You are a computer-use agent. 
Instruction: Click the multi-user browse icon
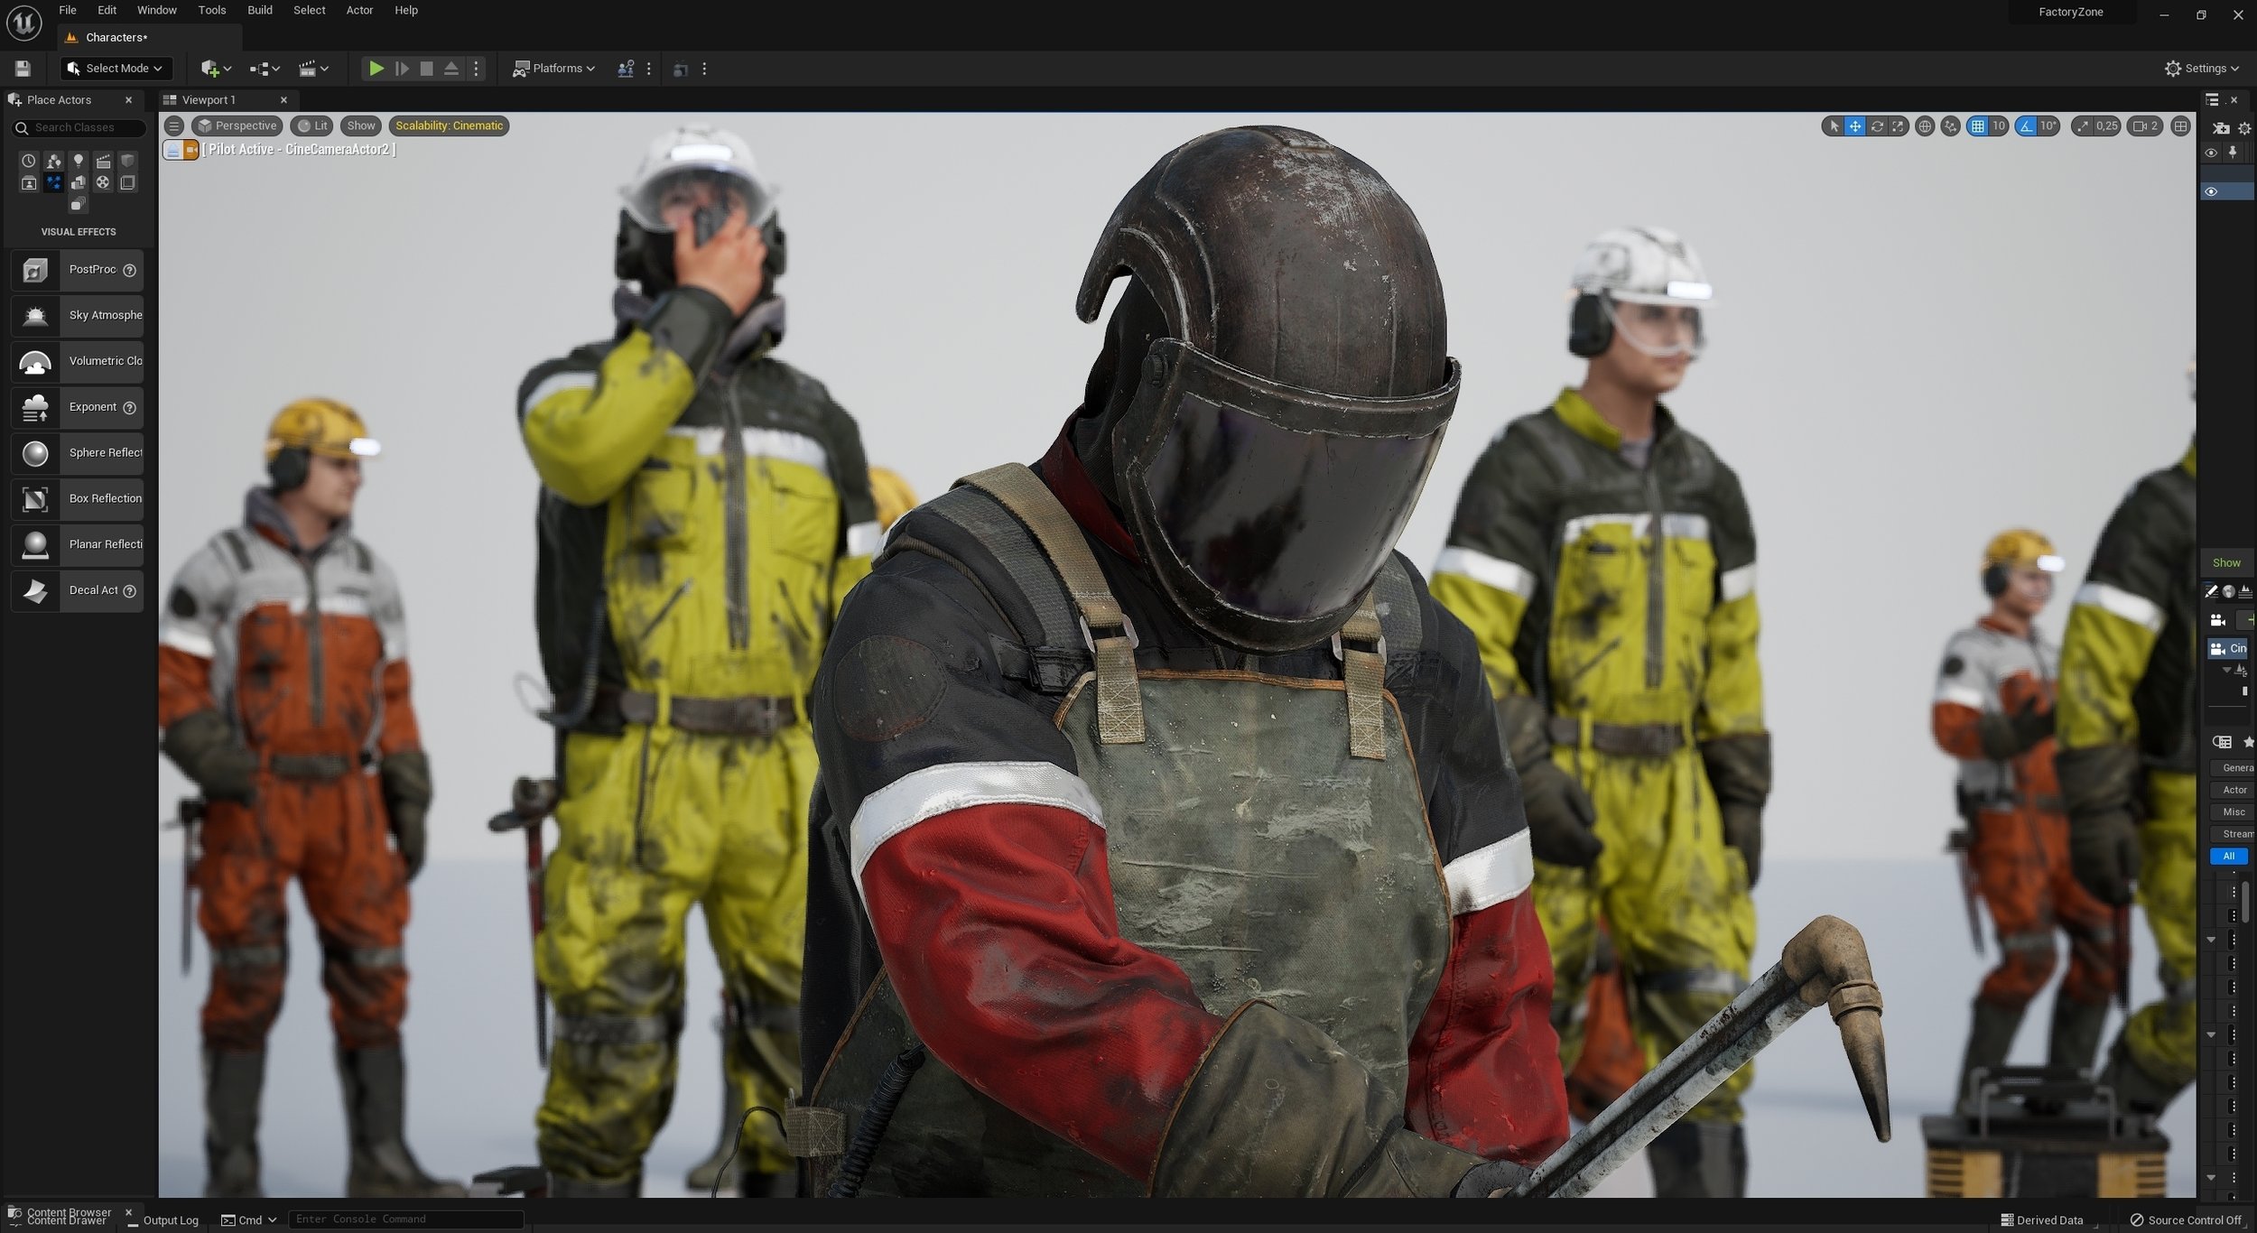625,69
